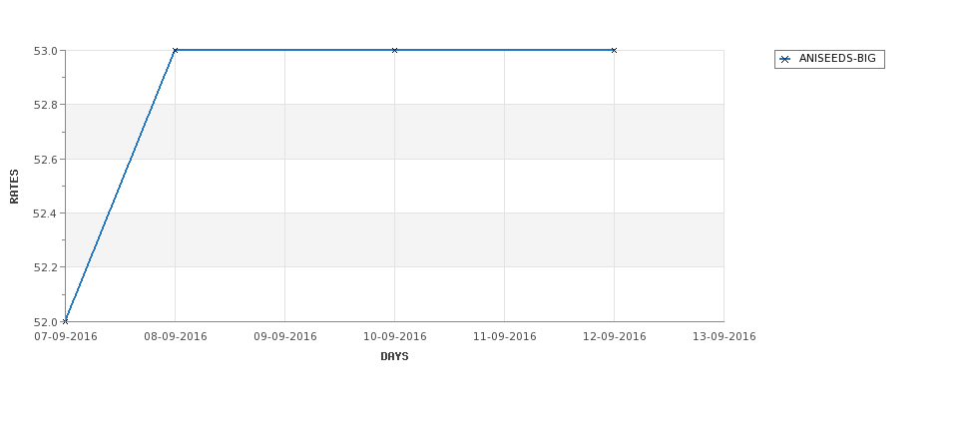Screen dimensions: 973x428
Task: Click the 52.2 y-axis tick label
Action: pyautogui.click(x=45, y=267)
